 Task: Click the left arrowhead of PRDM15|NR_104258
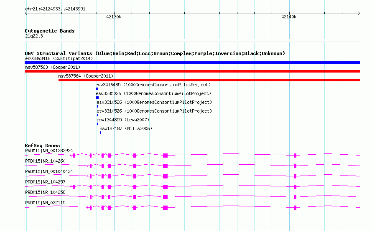(x=88, y=197)
